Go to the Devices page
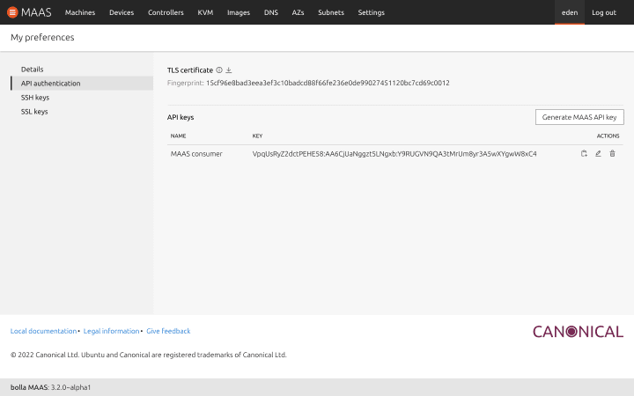634x396 pixels. tap(122, 12)
